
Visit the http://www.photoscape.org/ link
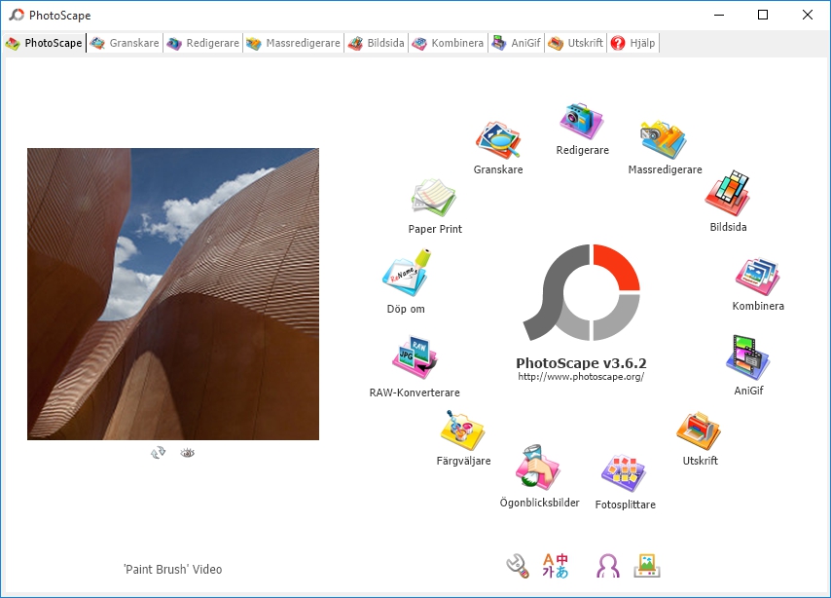(581, 377)
